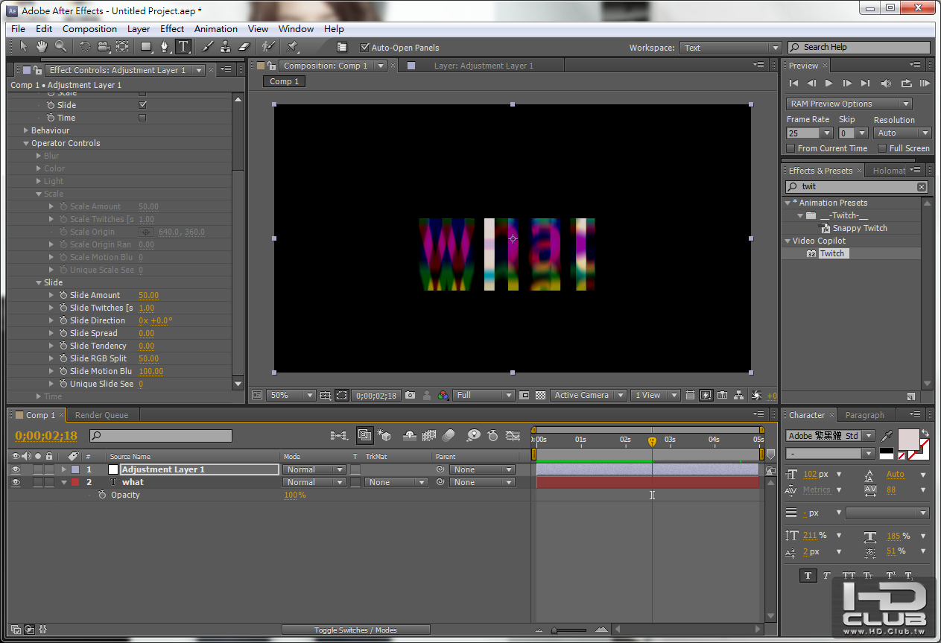Select the Brush tool
The image size is (941, 643).
pyautogui.click(x=207, y=47)
